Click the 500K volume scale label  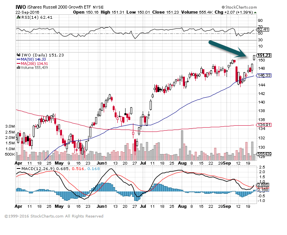pyautogui.click(x=10, y=154)
